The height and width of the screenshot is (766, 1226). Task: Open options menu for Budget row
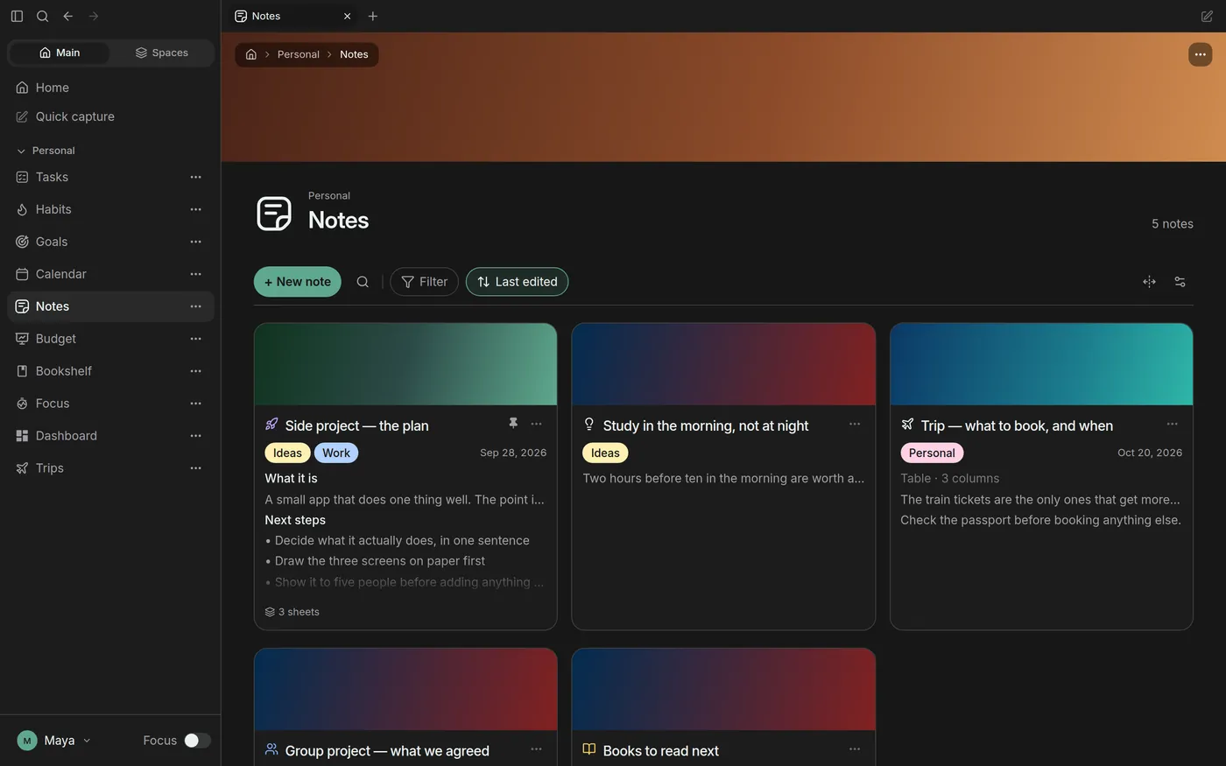coord(196,339)
